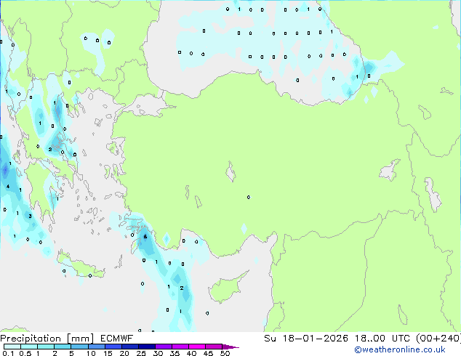
Task: Click the '50' legend label
Action: click(x=225, y=353)
